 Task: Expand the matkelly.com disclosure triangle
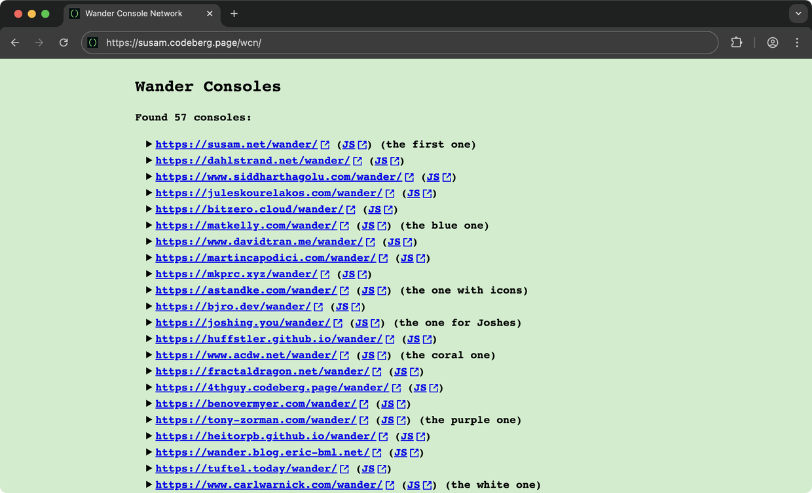click(149, 225)
